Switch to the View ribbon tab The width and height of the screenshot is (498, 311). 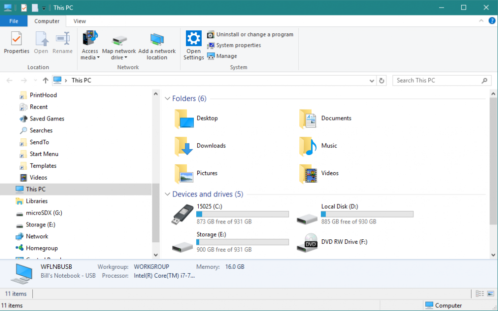click(80, 21)
